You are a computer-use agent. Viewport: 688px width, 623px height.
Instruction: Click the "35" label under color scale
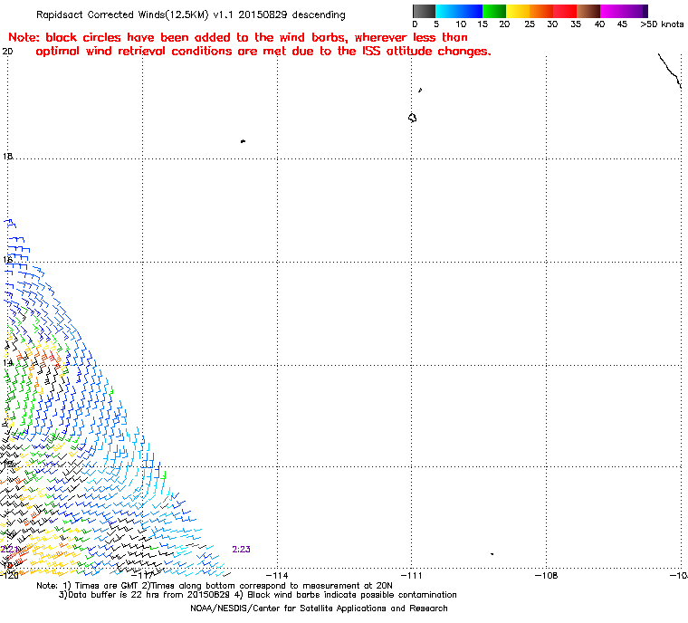click(576, 24)
